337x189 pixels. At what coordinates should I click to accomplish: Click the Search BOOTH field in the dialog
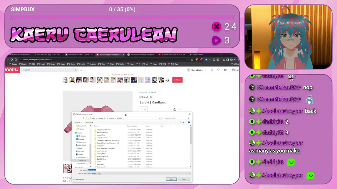[x=177, y=118]
